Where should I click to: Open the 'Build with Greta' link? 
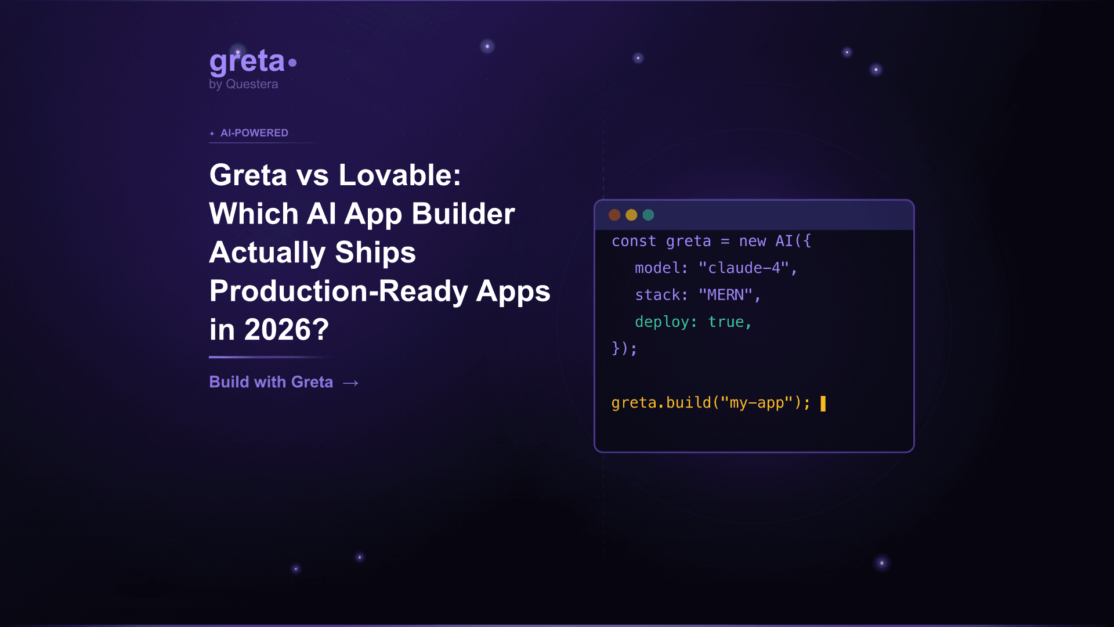(284, 382)
